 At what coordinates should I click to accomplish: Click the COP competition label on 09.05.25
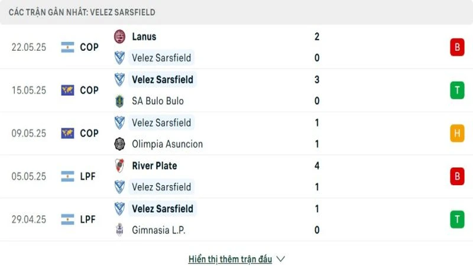tap(89, 134)
